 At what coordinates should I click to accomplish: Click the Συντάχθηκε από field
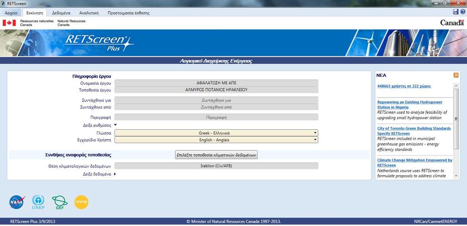click(216, 107)
